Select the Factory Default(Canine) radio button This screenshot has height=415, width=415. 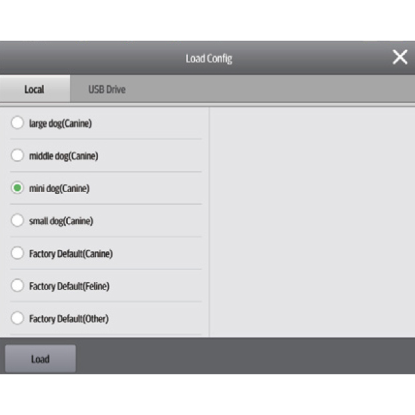(18, 254)
